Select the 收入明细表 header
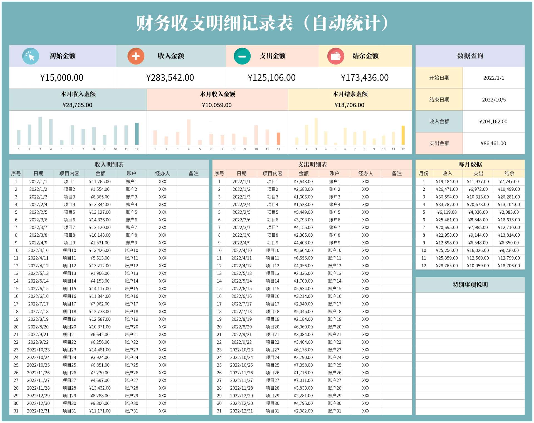Image resolution: width=534 pixels, height=423 pixels. [109, 164]
